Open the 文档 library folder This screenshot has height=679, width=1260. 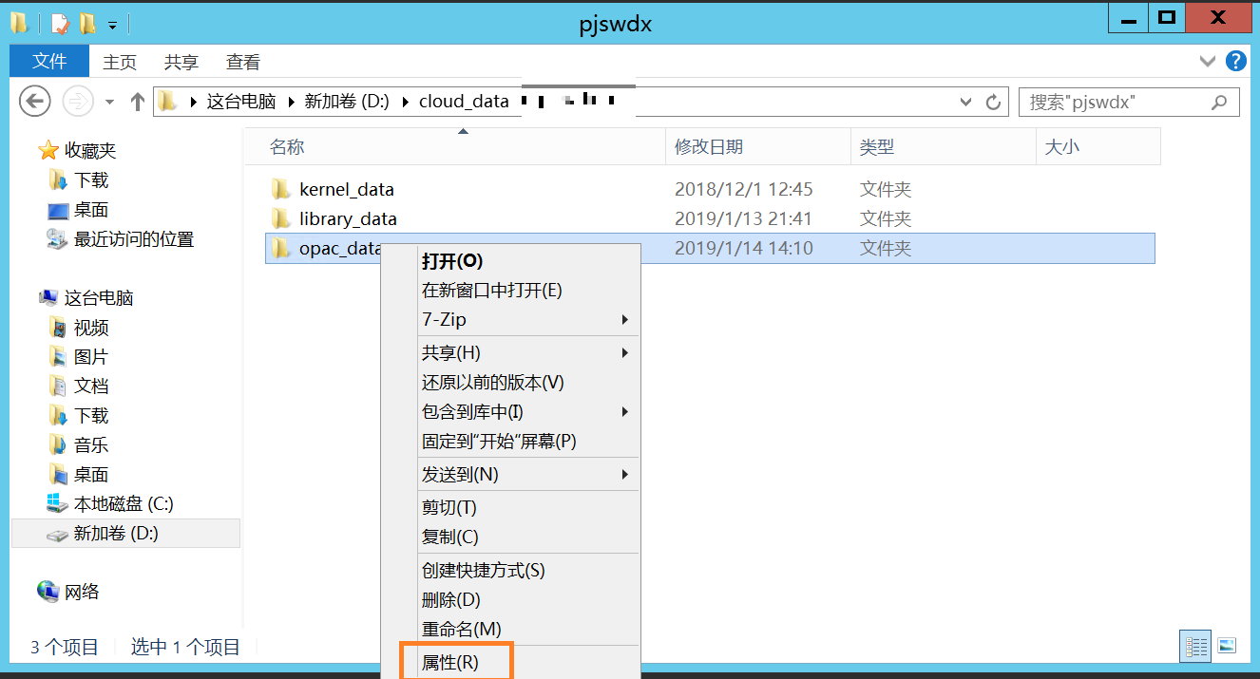[x=91, y=387]
